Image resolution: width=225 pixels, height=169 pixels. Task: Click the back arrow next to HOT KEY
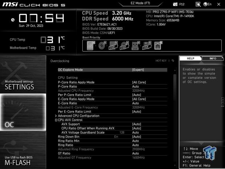click(173, 61)
